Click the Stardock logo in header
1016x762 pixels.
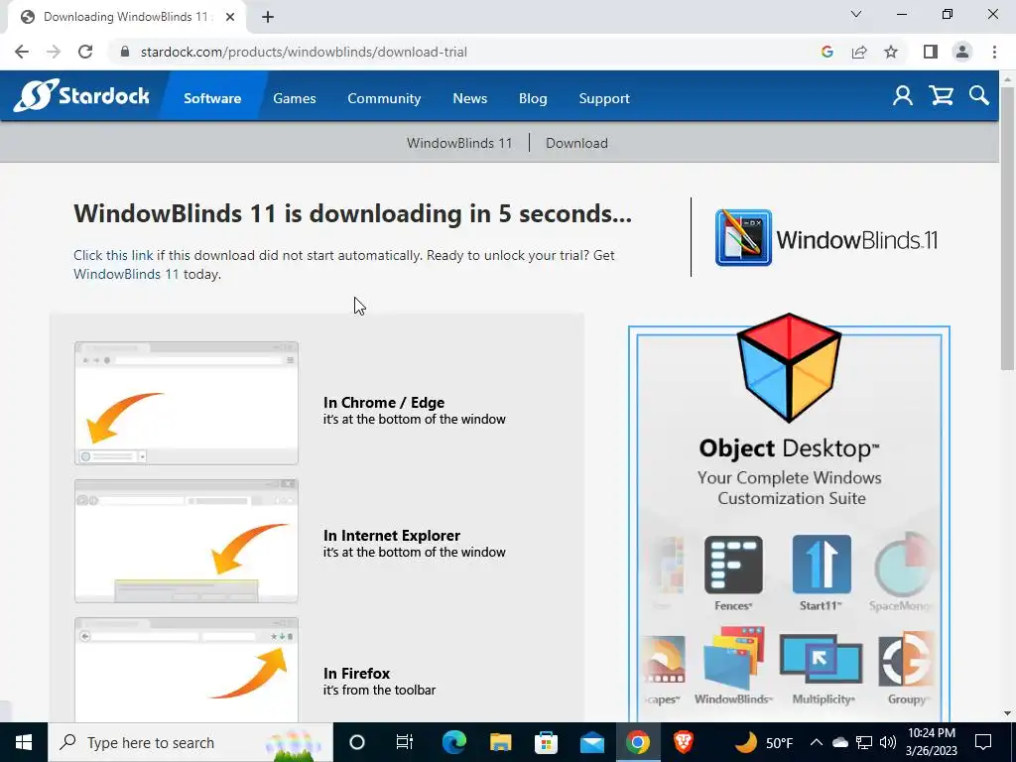[x=81, y=96]
